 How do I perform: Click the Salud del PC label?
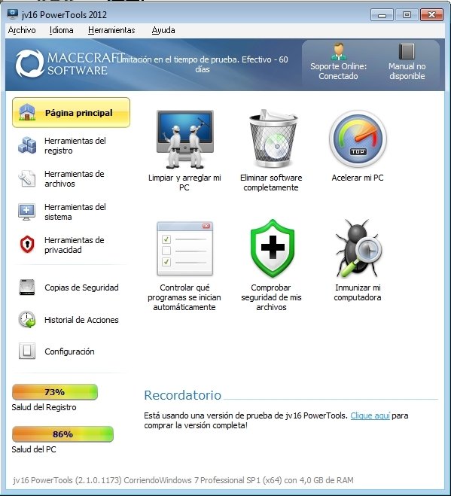(x=34, y=449)
